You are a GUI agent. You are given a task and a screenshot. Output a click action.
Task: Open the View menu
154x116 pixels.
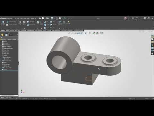pos(21,18)
